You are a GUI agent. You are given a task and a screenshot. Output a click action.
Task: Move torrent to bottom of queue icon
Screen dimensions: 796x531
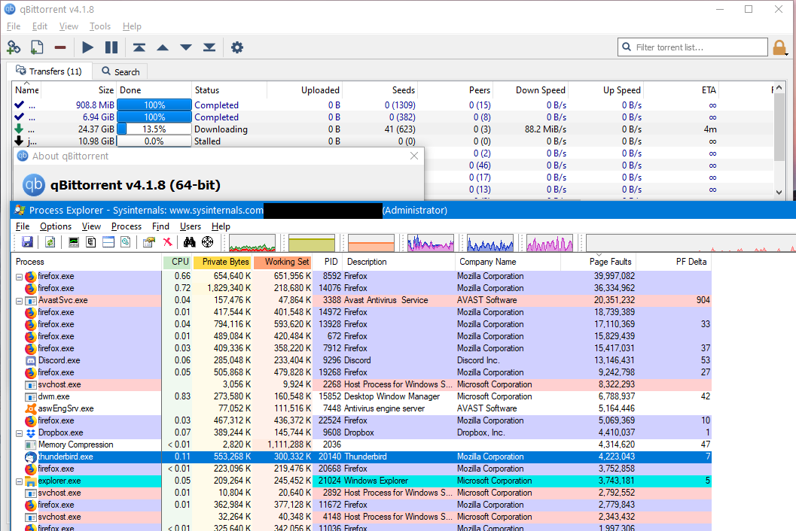coord(209,47)
